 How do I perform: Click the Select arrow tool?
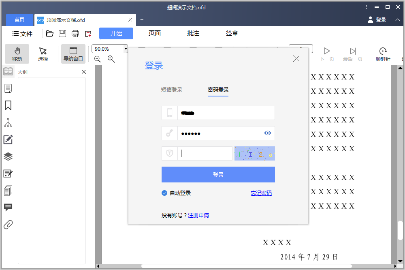point(43,54)
